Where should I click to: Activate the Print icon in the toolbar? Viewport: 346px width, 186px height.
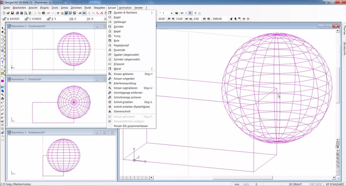18,13
